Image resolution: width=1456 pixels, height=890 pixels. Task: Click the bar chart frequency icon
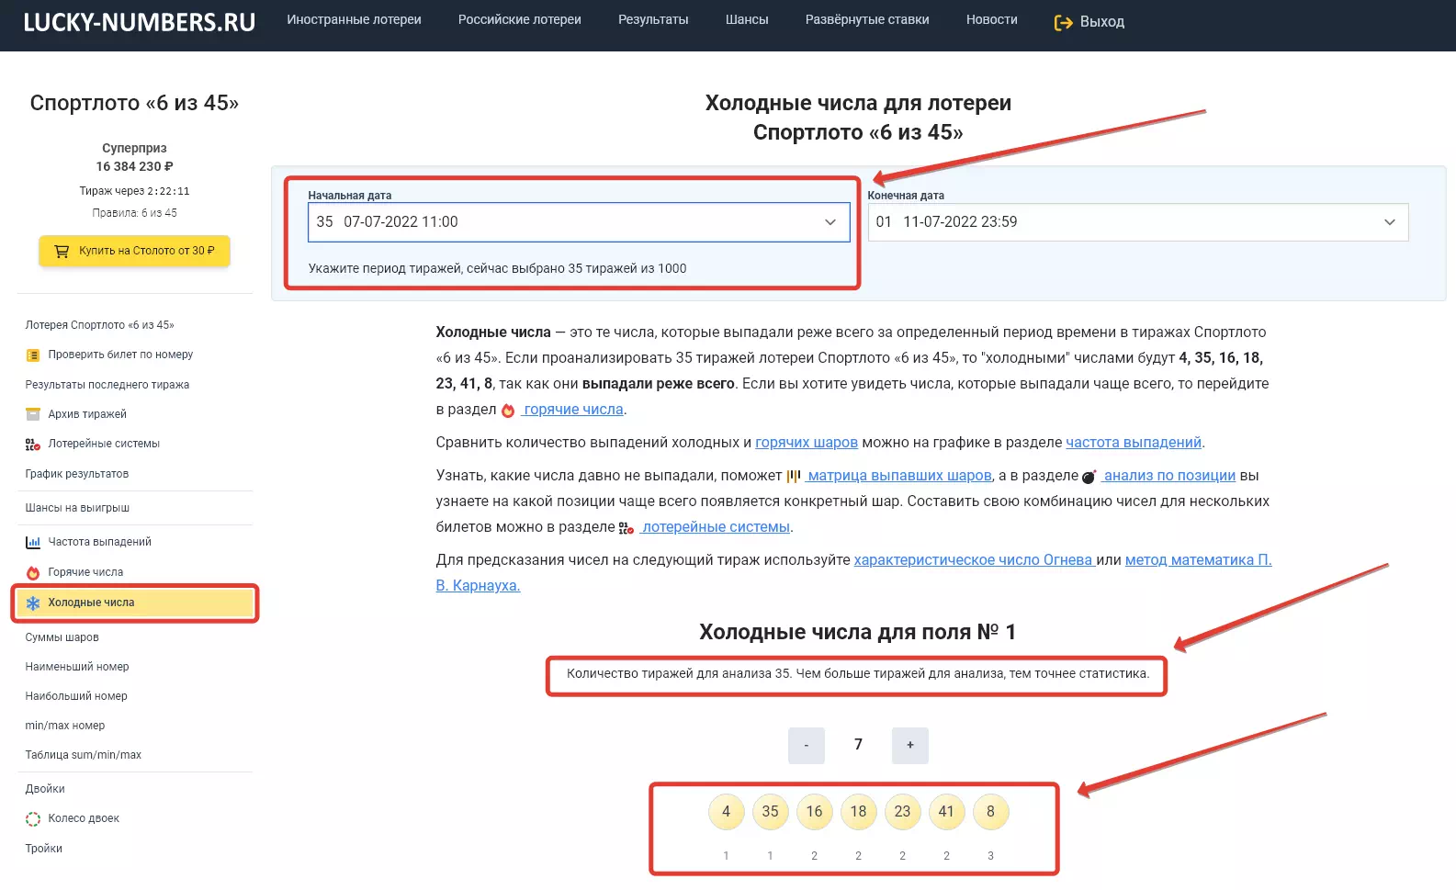33,542
